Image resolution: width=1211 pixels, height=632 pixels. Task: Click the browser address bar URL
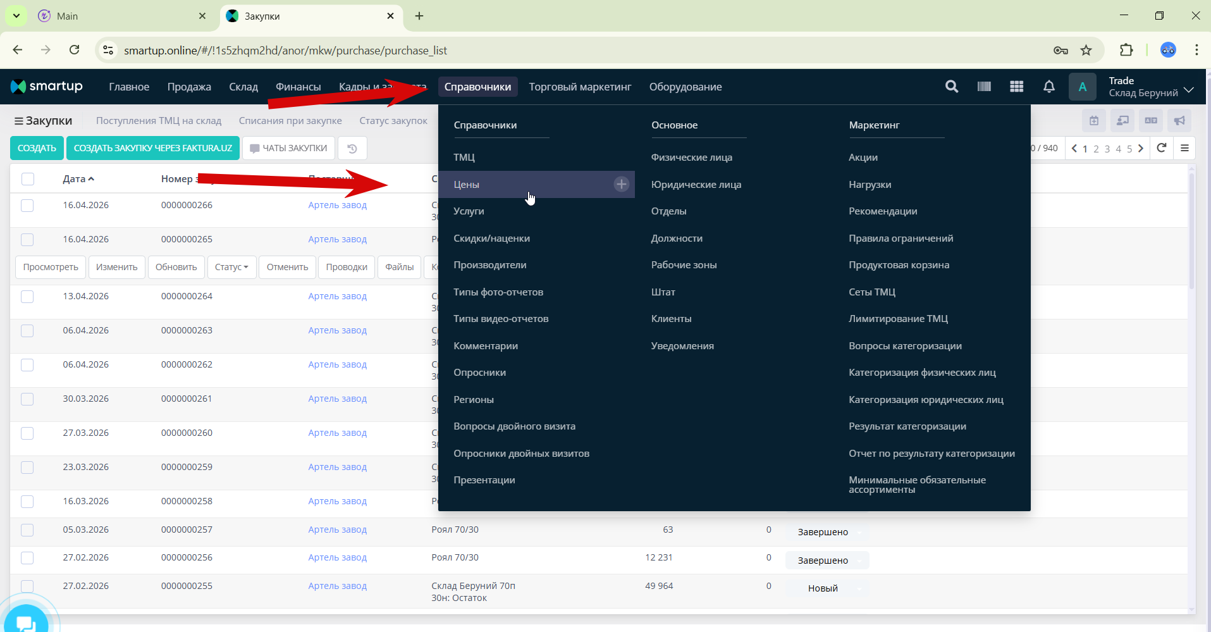(x=285, y=50)
